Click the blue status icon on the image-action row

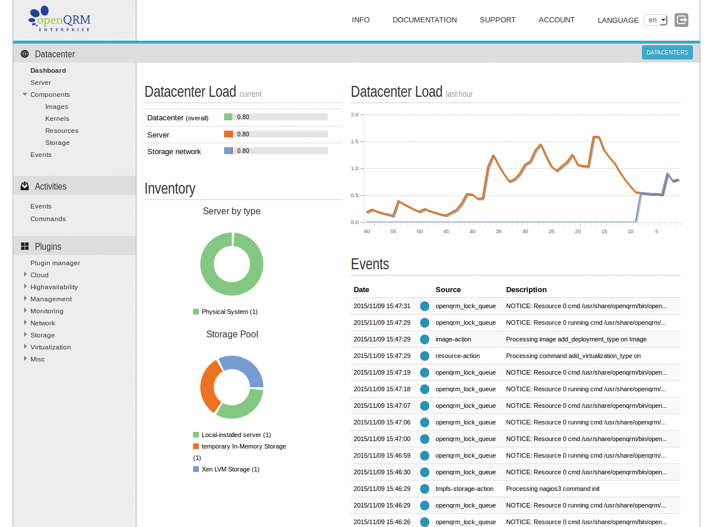[x=424, y=339]
